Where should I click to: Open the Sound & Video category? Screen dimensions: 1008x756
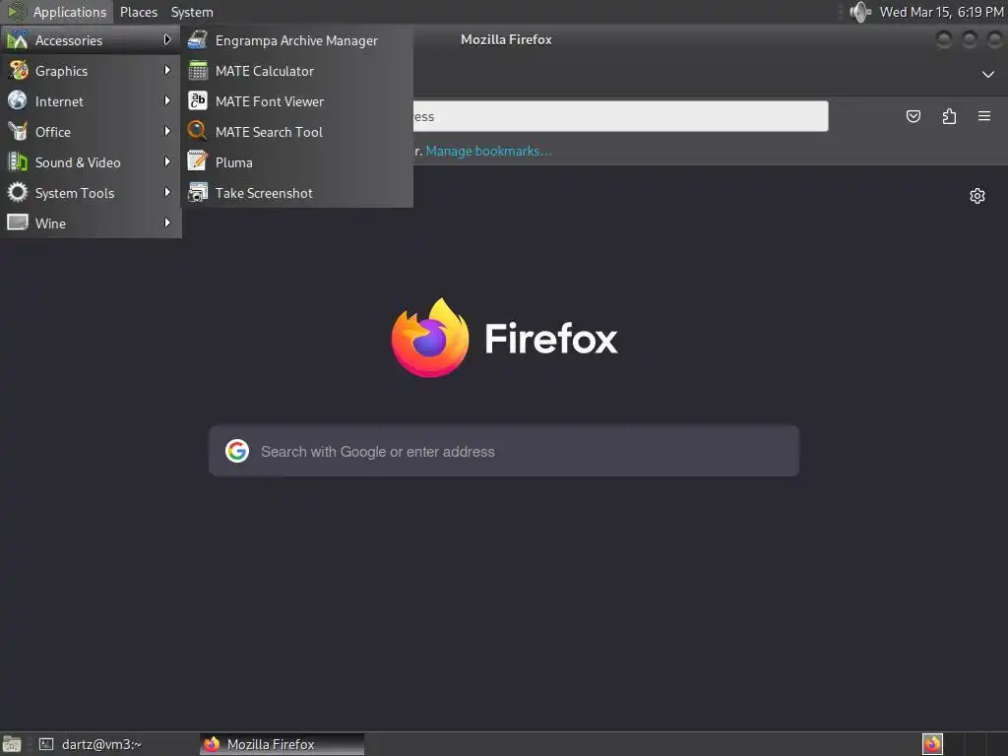pyautogui.click(x=91, y=162)
